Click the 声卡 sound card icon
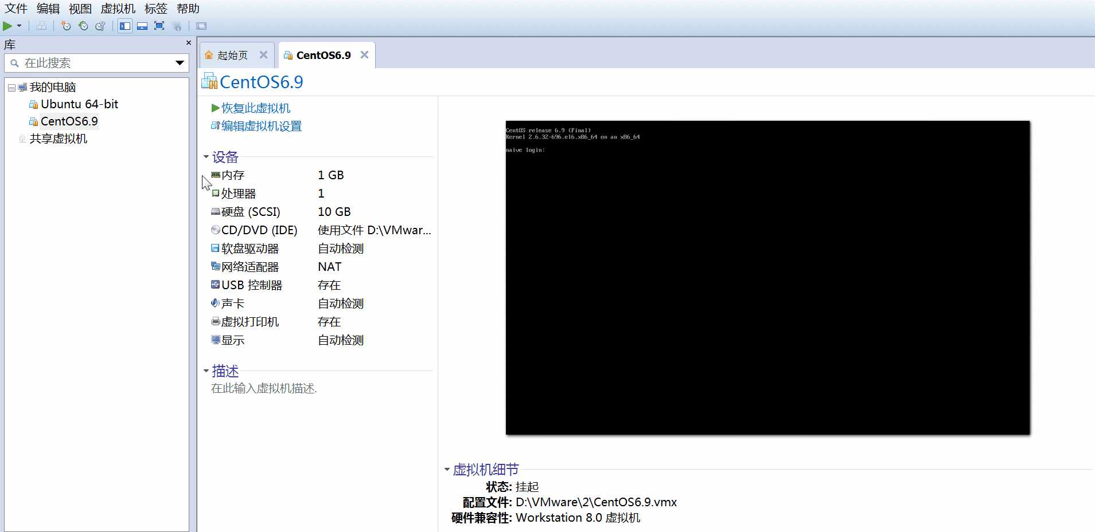Image resolution: width=1095 pixels, height=532 pixels. (216, 303)
